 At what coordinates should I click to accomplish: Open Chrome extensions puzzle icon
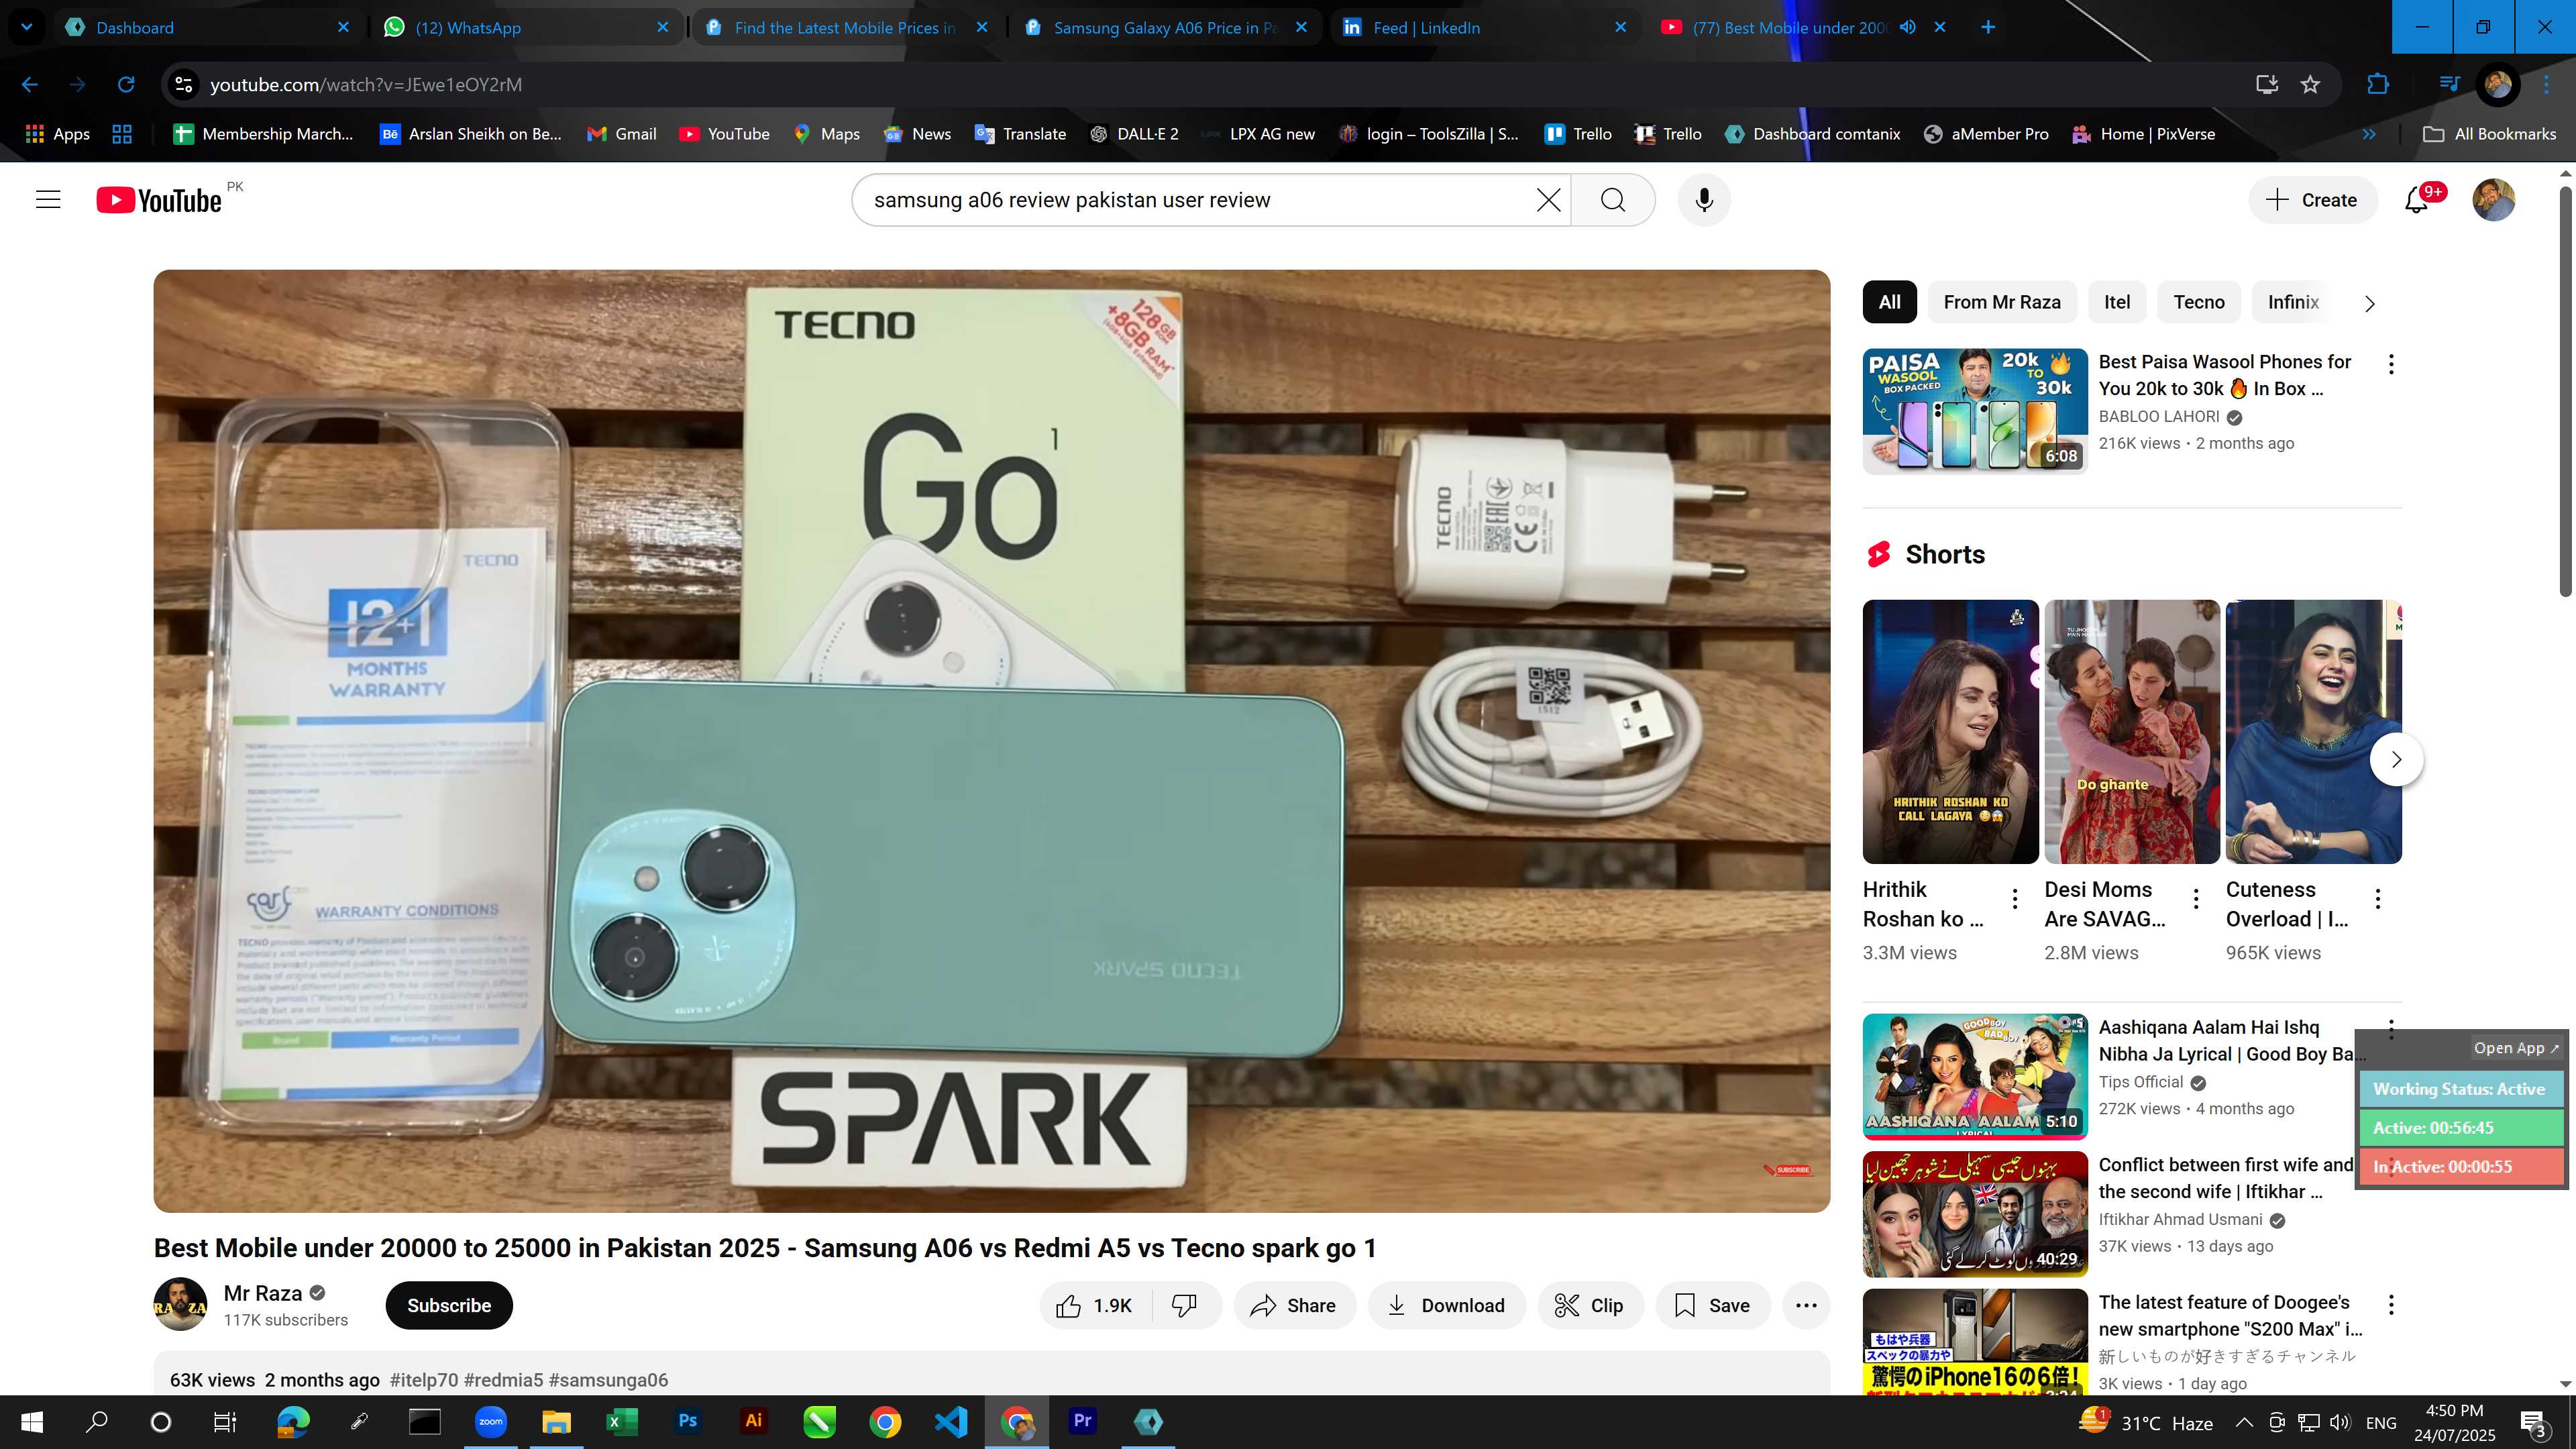[x=2378, y=85]
